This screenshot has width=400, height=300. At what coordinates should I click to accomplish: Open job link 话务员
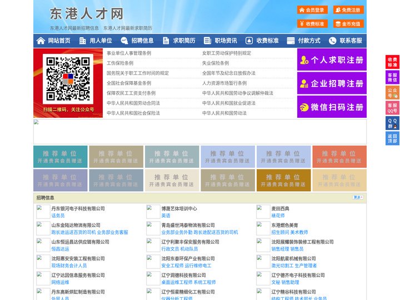58,216
